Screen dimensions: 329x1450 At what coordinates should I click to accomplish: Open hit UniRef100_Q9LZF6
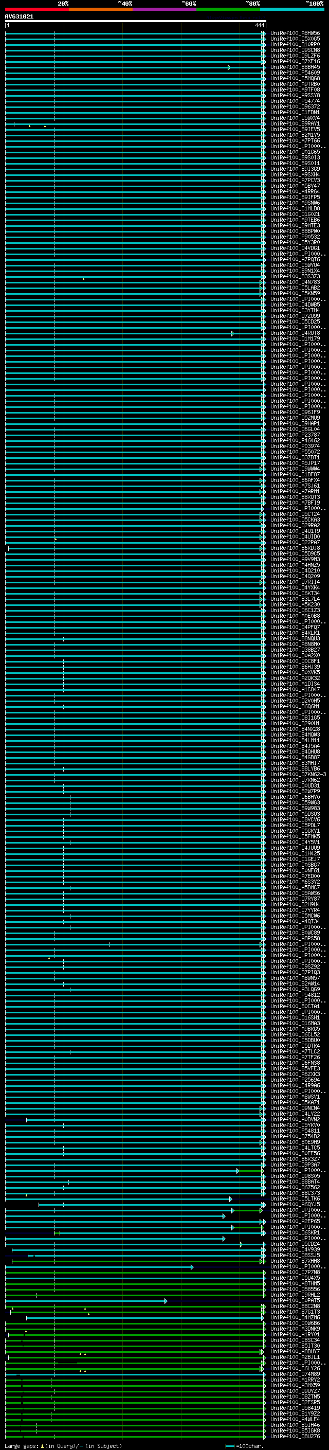coord(295,56)
